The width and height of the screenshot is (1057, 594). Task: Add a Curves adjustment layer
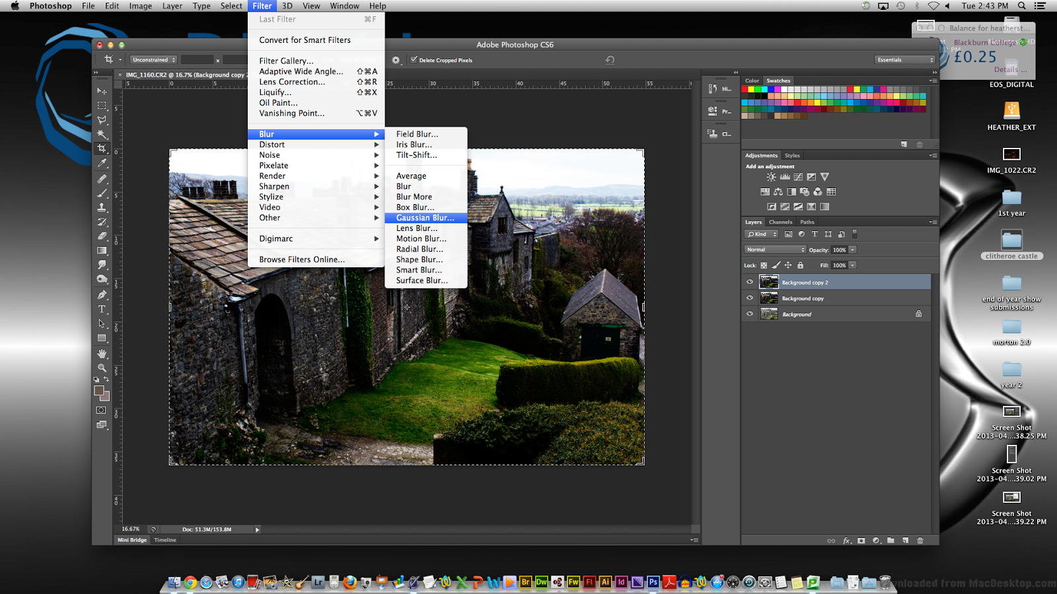798,177
